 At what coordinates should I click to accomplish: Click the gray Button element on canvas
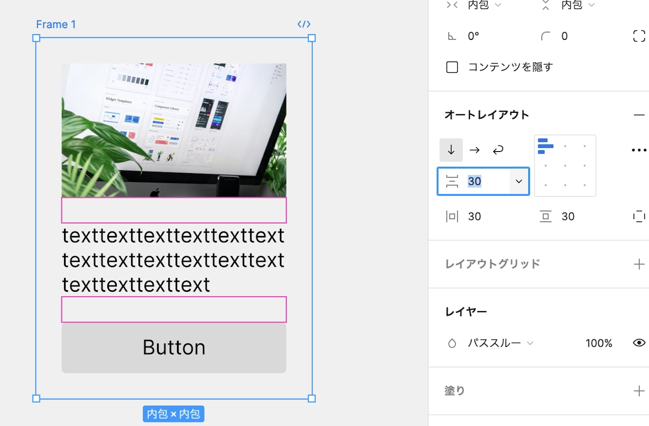tap(174, 348)
